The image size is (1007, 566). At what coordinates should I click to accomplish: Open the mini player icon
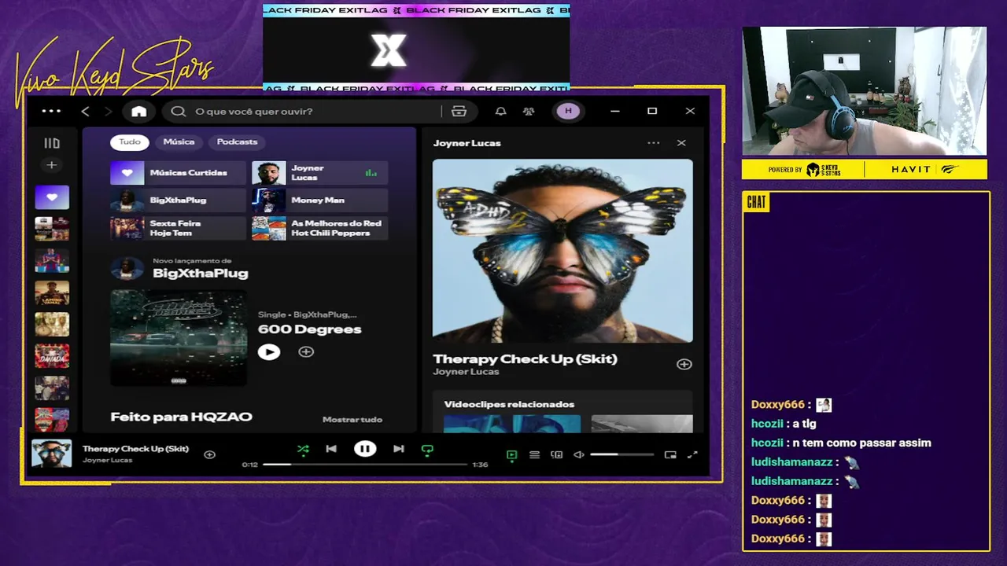point(670,454)
